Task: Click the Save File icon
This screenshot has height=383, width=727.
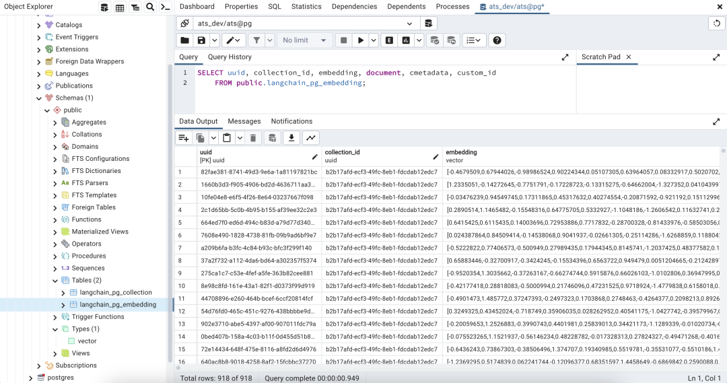Action: click(x=201, y=40)
